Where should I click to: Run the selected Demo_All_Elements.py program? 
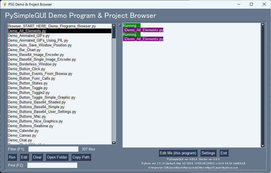pos(12,157)
